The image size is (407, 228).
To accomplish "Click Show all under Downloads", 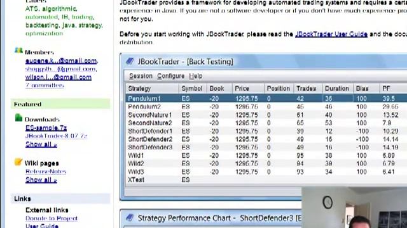I will (41, 144).
